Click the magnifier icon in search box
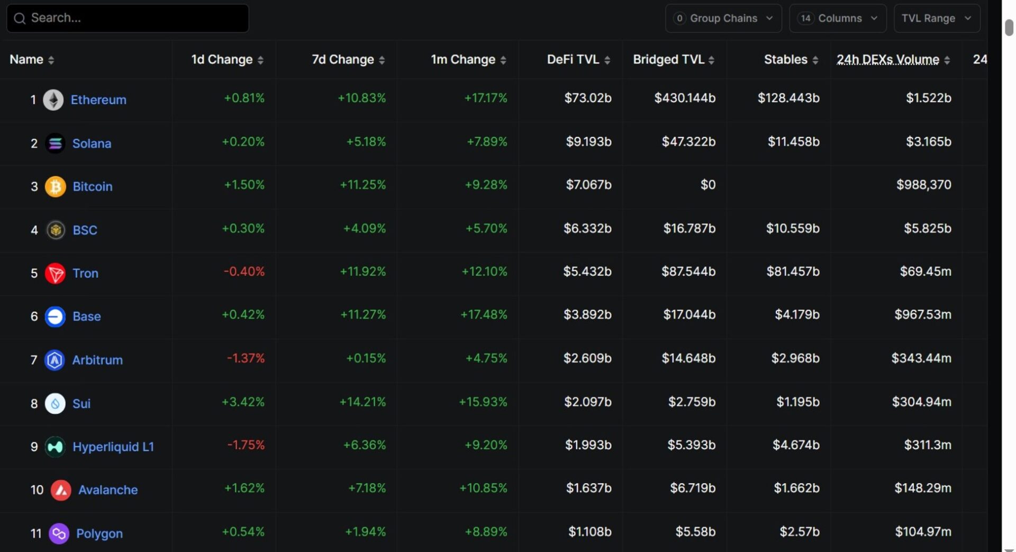 (x=20, y=19)
